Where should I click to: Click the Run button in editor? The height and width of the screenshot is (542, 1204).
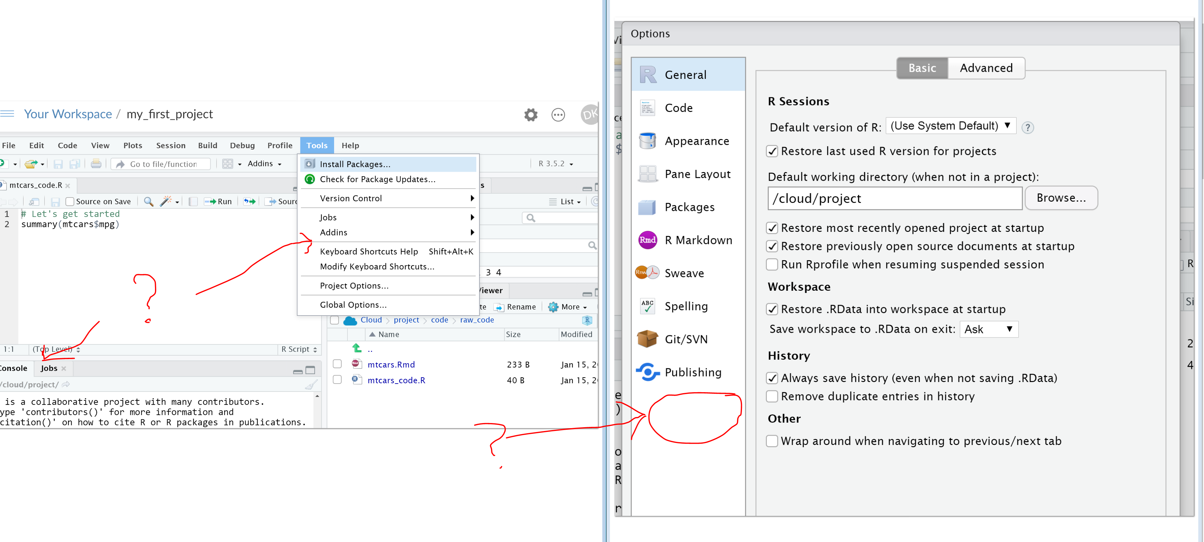[x=218, y=201]
